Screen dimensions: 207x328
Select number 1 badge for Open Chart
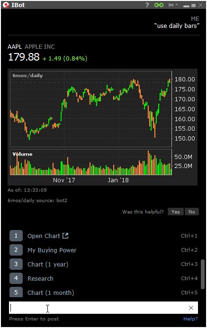pyautogui.click(x=16, y=236)
